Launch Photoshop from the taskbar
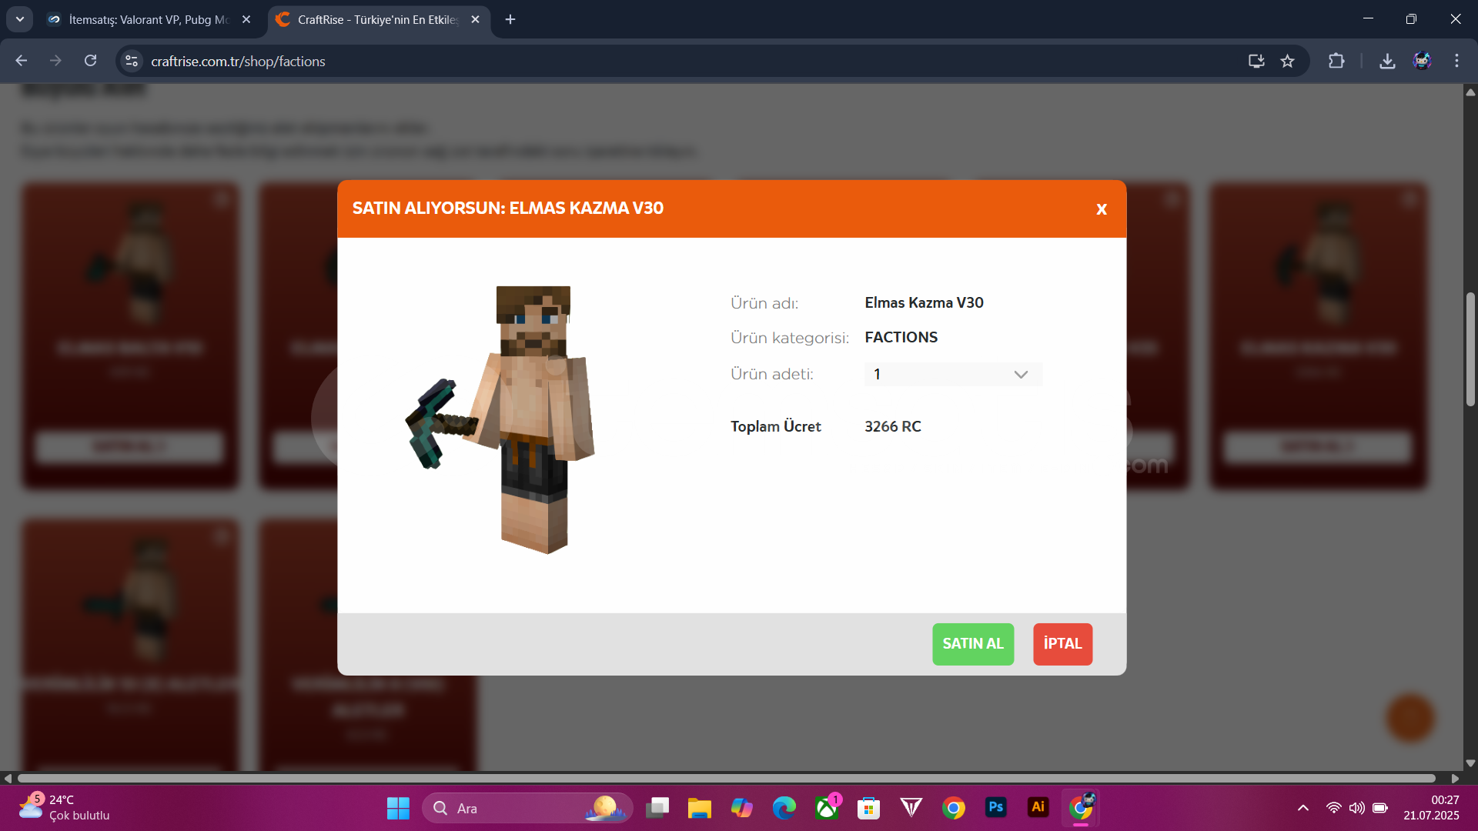 click(995, 808)
